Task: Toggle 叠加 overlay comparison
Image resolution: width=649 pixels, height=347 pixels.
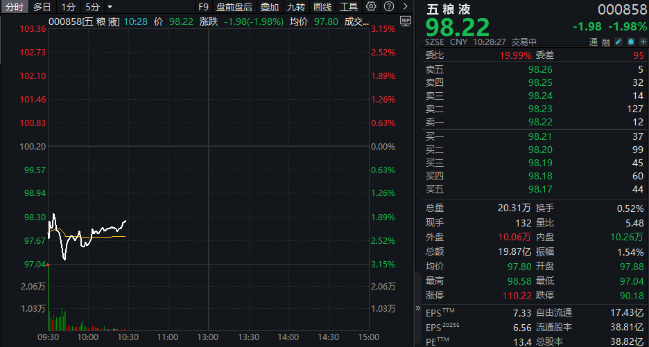Action: (x=270, y=7)
